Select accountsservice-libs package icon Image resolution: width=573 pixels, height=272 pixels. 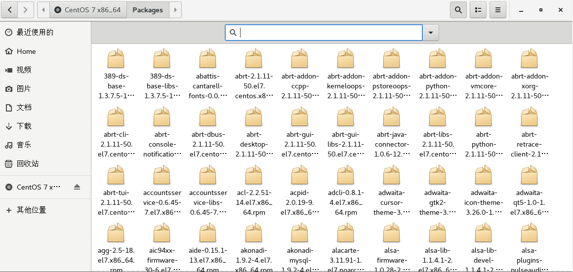[208, 175]
